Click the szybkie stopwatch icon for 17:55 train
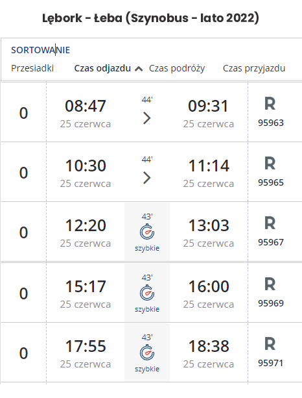 (x=147, y=353)
